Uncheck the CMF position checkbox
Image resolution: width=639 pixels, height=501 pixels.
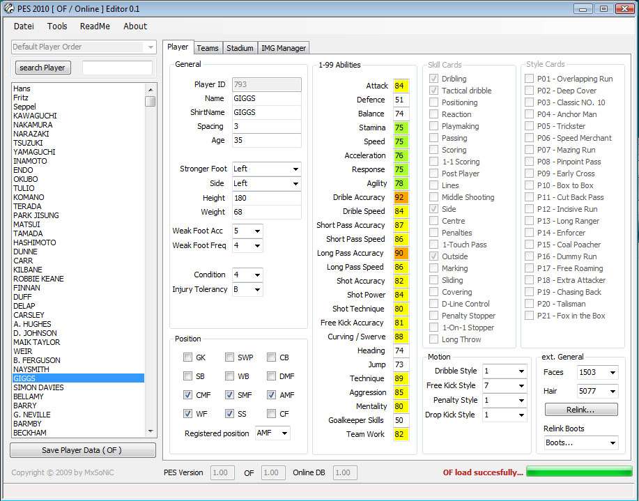pos(187,395)
